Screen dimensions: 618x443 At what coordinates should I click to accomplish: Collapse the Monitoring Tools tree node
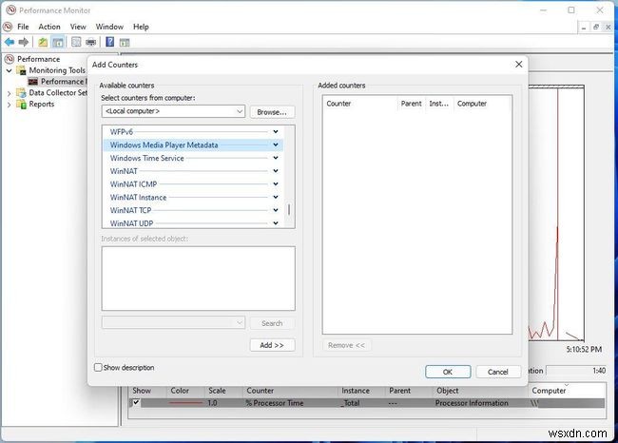coord(10,70)
